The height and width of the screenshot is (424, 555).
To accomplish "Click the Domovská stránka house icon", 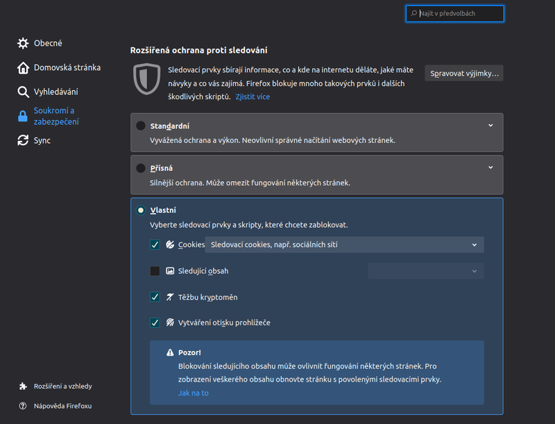I will [x=23, y=67].
